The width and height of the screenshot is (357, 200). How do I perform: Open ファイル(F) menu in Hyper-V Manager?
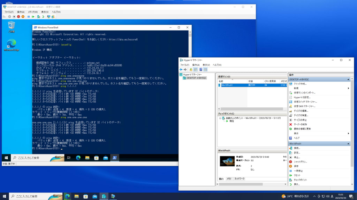185,65
